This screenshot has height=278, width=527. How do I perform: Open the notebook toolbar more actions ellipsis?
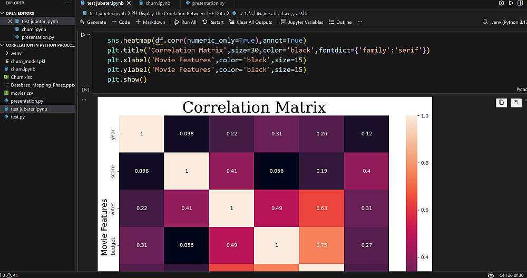point(360,22)
